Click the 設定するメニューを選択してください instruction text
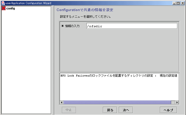 click(x=86, y=17)
